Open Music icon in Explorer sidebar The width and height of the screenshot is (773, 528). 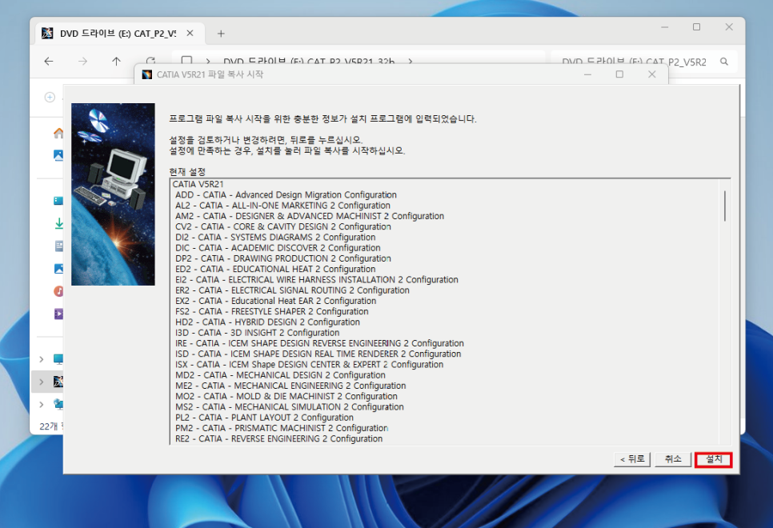pyautogui.click(x=58, y=291)
